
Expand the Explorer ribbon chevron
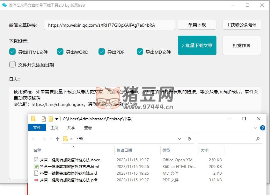click(255, 128)
